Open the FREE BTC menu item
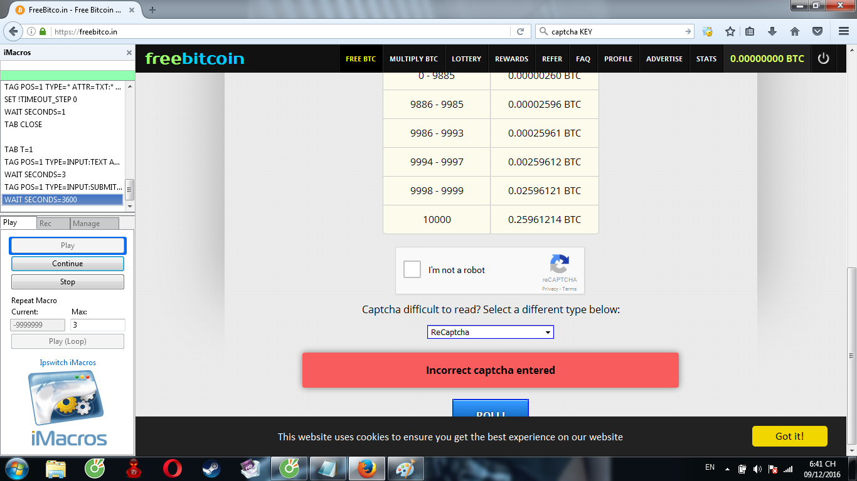 click(361, 58)
